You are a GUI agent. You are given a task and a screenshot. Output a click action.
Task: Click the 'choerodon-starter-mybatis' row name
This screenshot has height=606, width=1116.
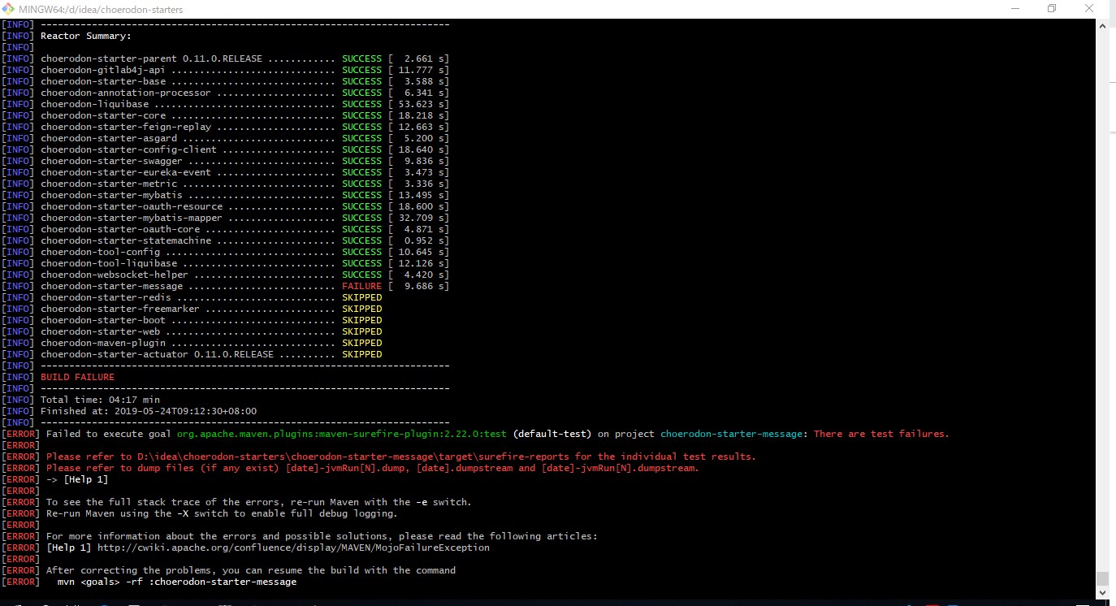pyautogui.click(x=111, y=195)
